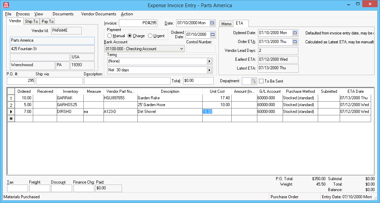This screenshot has height=203, width=380.
Task: Switch to the Pay To tab
Action: [47, 21]
